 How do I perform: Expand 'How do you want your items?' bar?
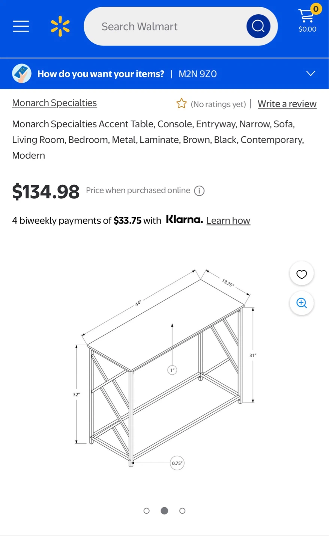click(x=164, y=74)
